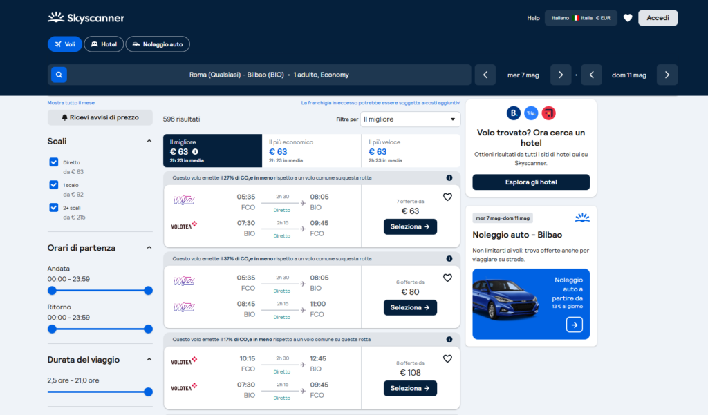The image size is (708, 415).
Task: Click Seleziona for the €63 flight
Action: click(410, 227)
